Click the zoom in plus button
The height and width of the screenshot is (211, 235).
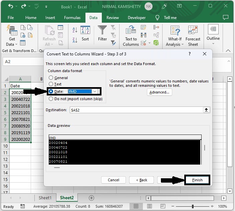point(212,207)
